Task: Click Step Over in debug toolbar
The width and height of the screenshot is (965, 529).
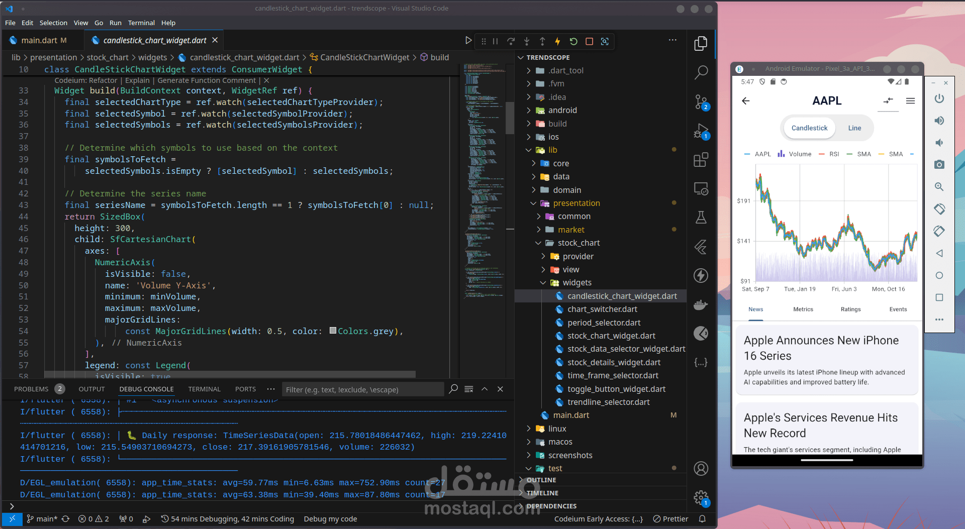Action: [511, 41]
